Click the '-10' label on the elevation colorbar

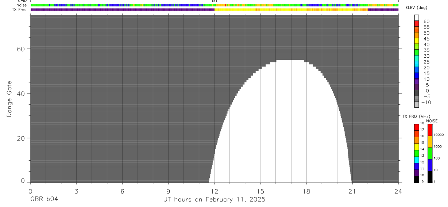[426, 102]
